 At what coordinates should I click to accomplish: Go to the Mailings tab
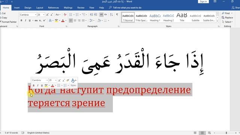[x=68, y=7]
